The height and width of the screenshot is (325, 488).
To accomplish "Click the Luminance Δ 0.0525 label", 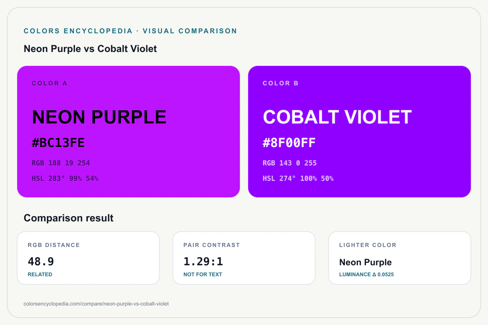I will [x=366, y=275].
